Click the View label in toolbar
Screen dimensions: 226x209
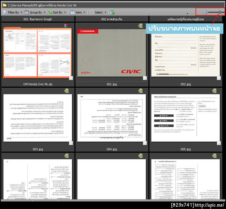point(79,12)
